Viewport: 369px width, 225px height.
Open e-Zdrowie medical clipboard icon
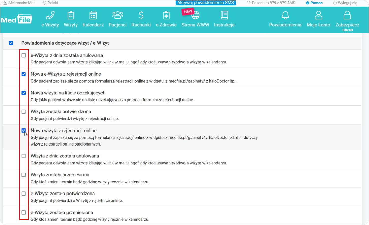click(166, 15)
